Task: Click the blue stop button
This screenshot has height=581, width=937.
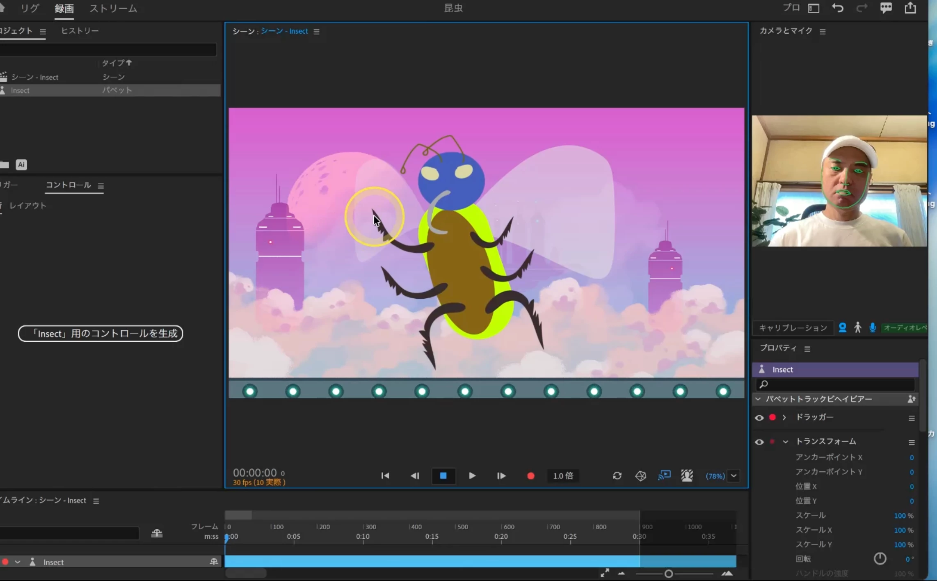Action: (443, 476)
